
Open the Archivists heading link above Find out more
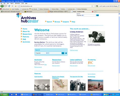38,60
